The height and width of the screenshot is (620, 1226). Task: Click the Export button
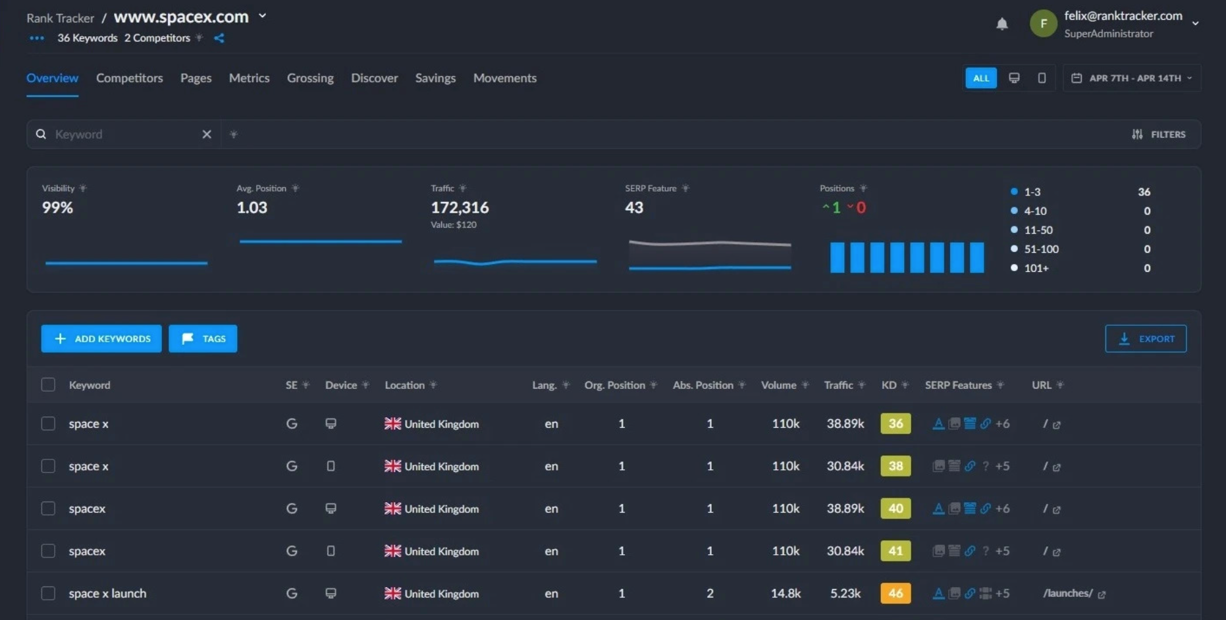point(1146,338)
